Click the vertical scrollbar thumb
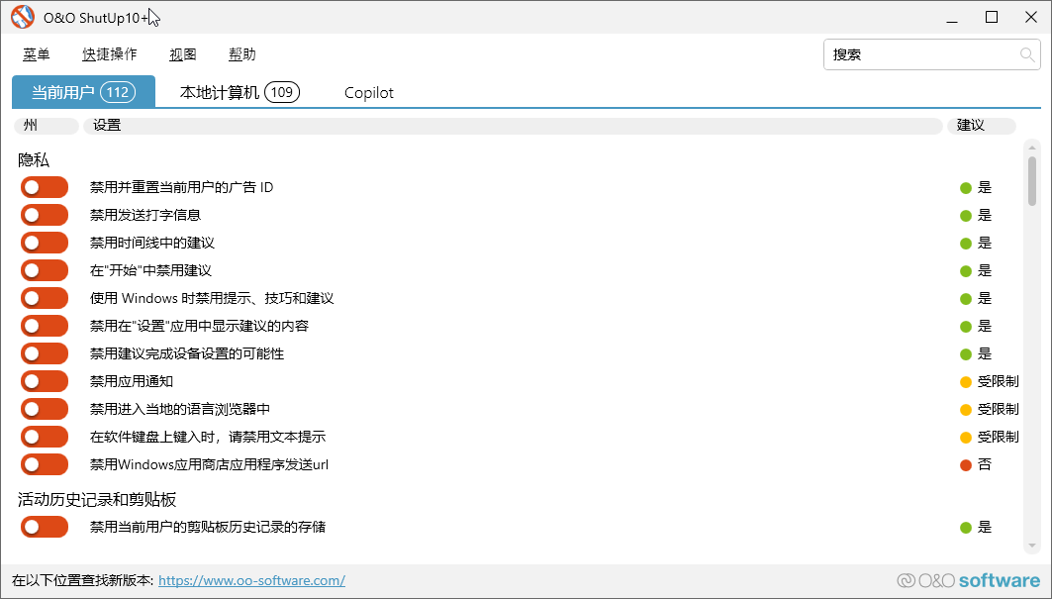This screenshot has width=1052, height=599. pyautogui.click(x=1031, y=180)
